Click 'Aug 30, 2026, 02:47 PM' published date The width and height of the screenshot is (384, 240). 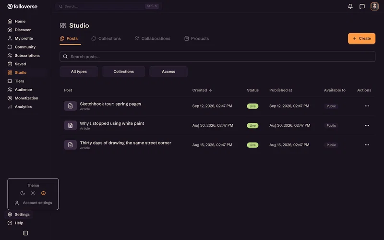(290, 125)
